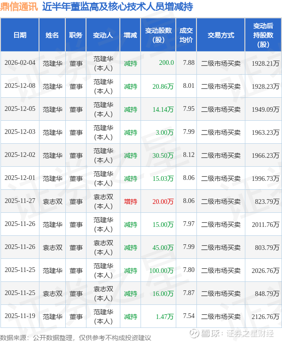This screenshot has width=282, height=342.
Task: Click the date cell 2025-12-01
Action: click(x=20, y=178)
